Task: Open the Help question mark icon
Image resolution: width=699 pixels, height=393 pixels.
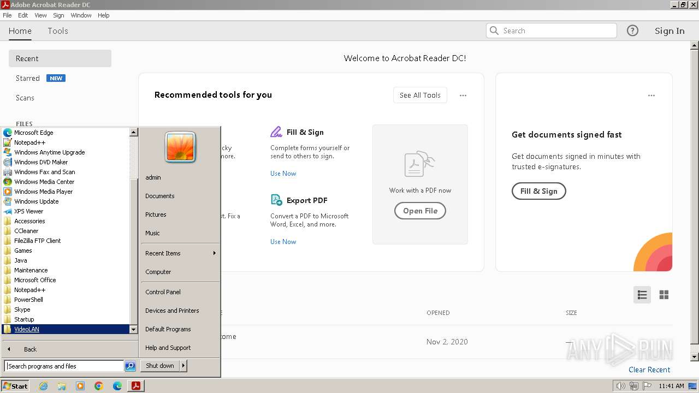Action: click(x=632, y=31)
